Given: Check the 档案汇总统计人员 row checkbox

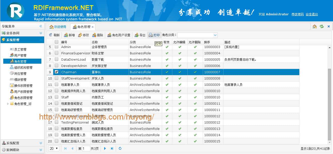Looking at the screenshot, I should click(x=57, y=141).
